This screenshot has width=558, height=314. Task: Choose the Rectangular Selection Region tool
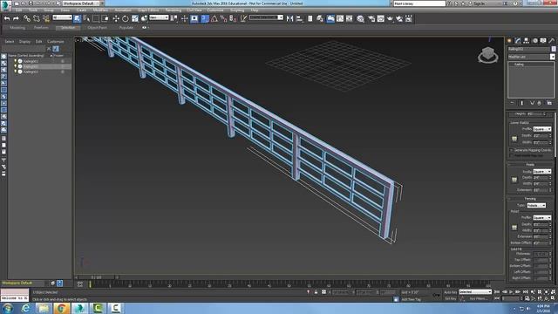pyautogui.click(x=96, y=18)
